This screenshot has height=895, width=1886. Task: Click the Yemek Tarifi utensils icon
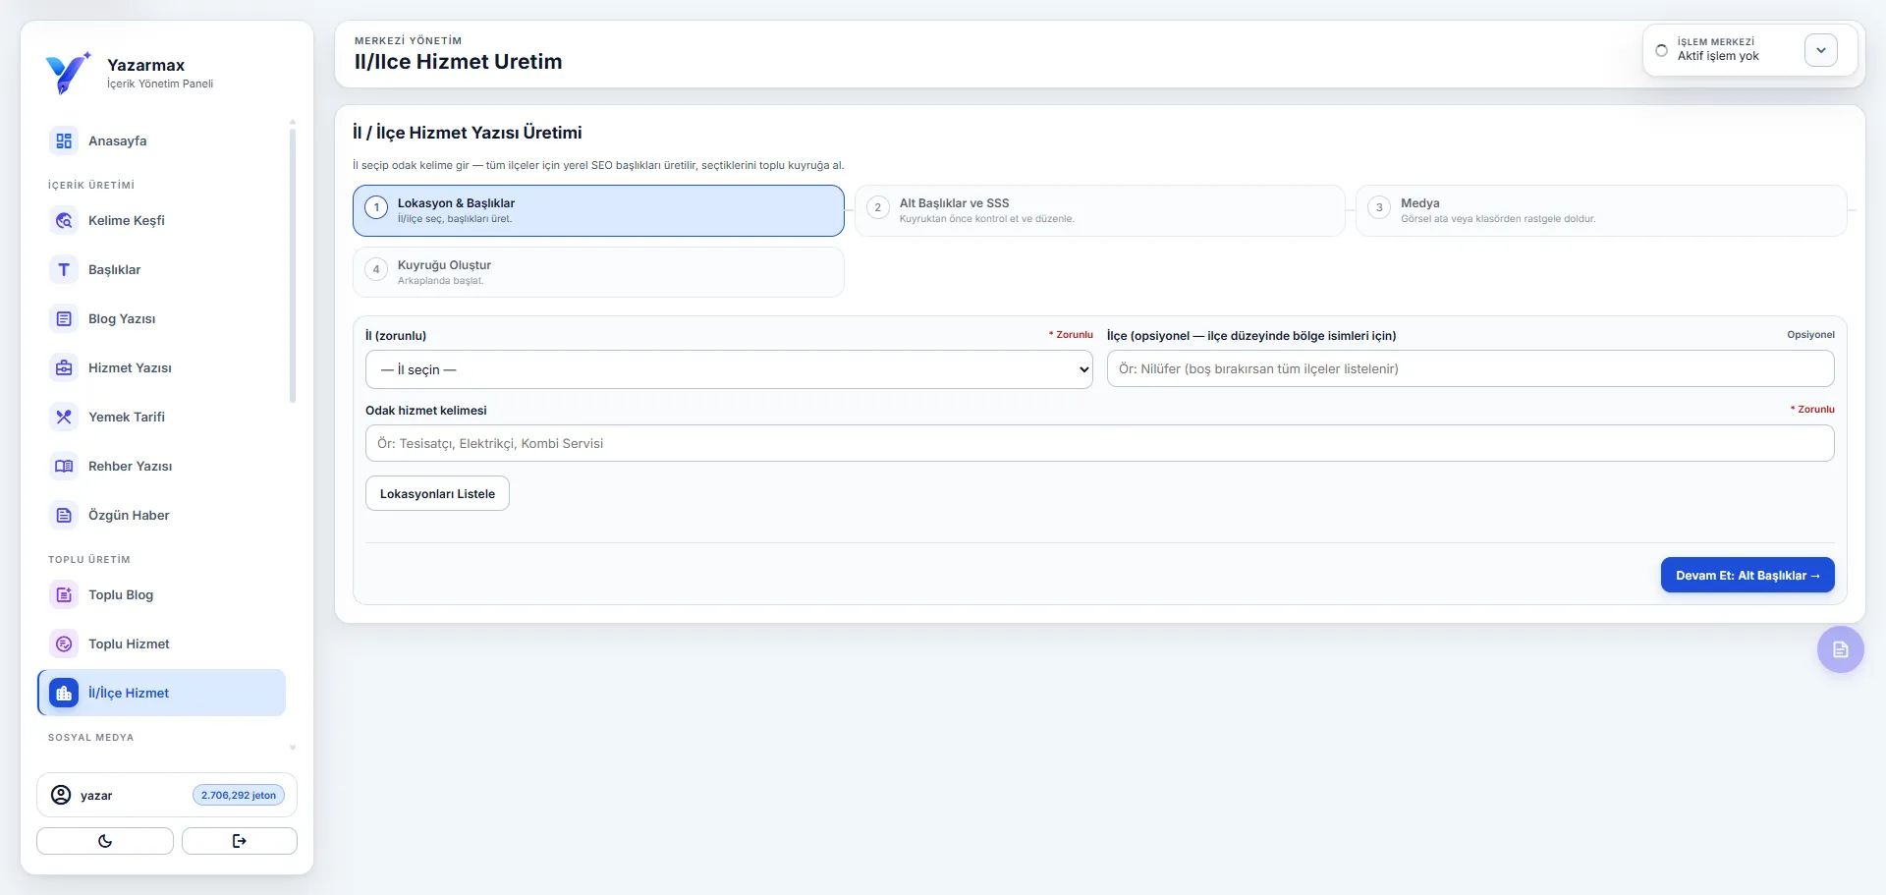click(64, 418)
